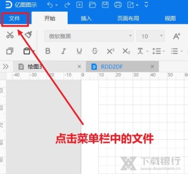
Task: Increase font size with A+ icon
Action: click(176, 36)
